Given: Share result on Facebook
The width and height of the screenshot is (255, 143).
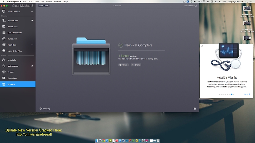Looking at the screenshot, I should click(x=136, y=65).
